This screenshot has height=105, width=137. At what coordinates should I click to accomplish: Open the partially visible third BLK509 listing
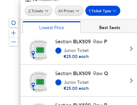pos(79,101)
